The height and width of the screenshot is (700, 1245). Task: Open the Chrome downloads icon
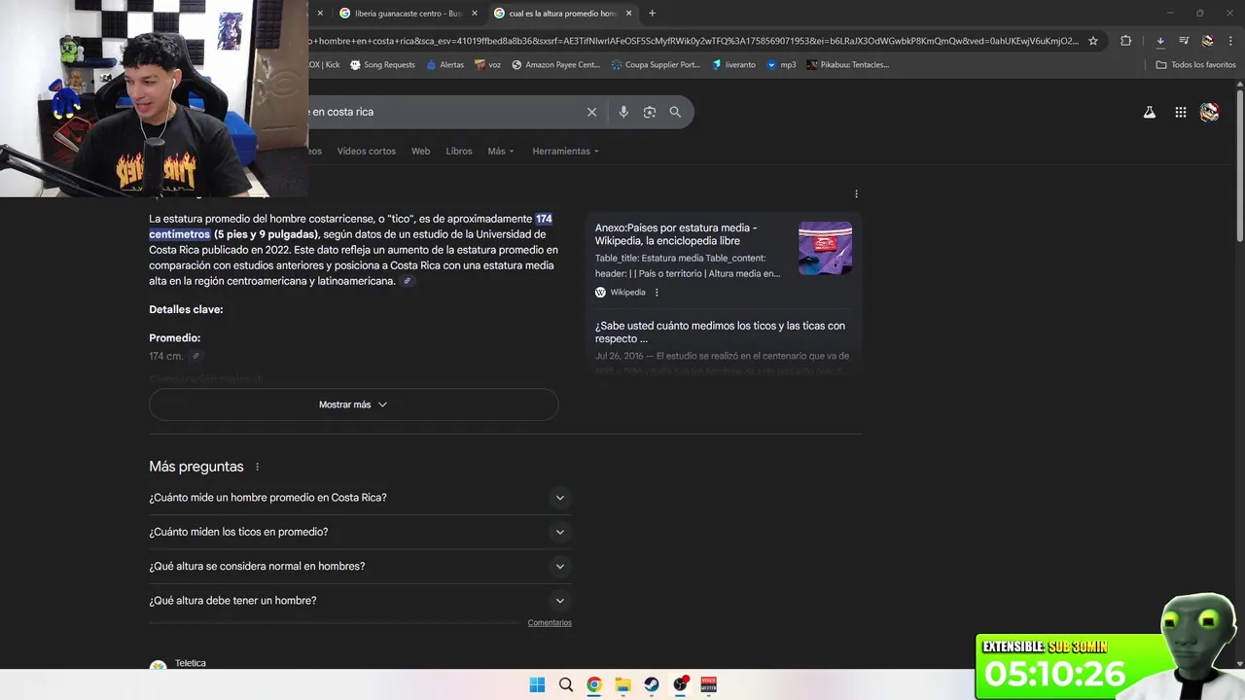(1160, 41)
